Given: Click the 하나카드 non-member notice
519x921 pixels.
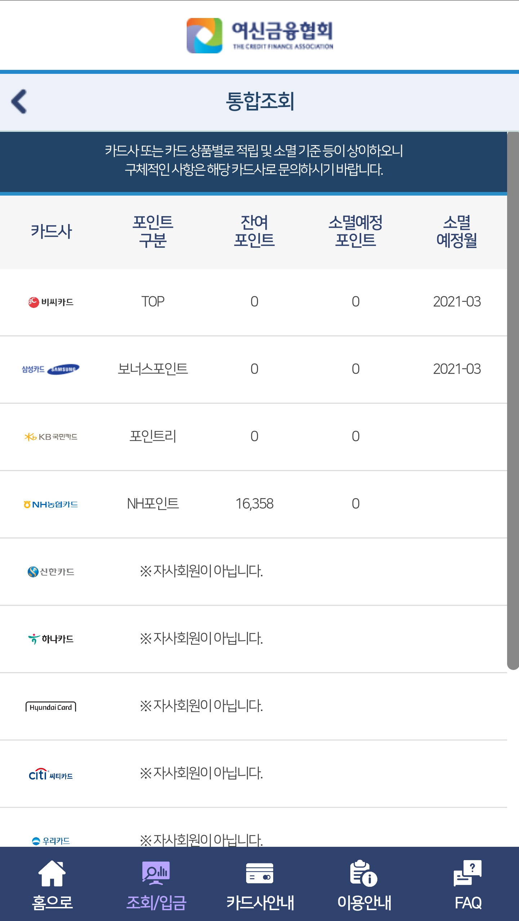Looking at the screenshot, I should tap(201, 638).
